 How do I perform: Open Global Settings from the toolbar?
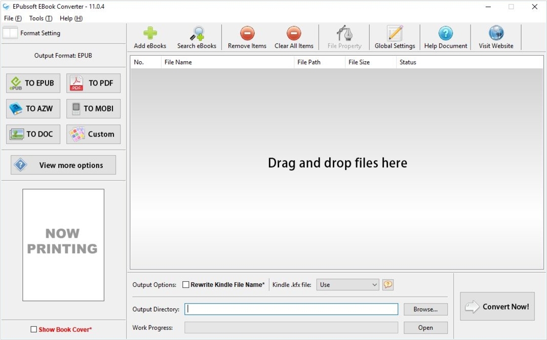(395, 34)
